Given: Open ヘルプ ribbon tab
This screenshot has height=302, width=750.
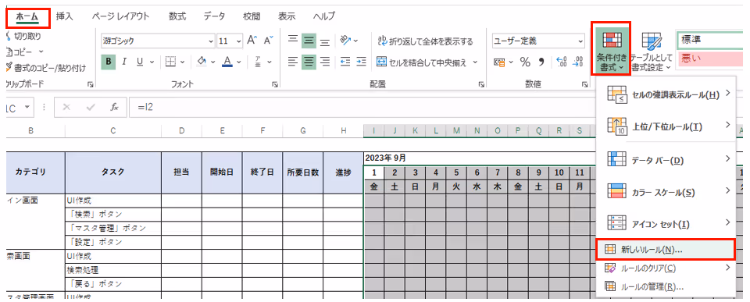Looking at the screenshot, I should [x=323, y=16].
